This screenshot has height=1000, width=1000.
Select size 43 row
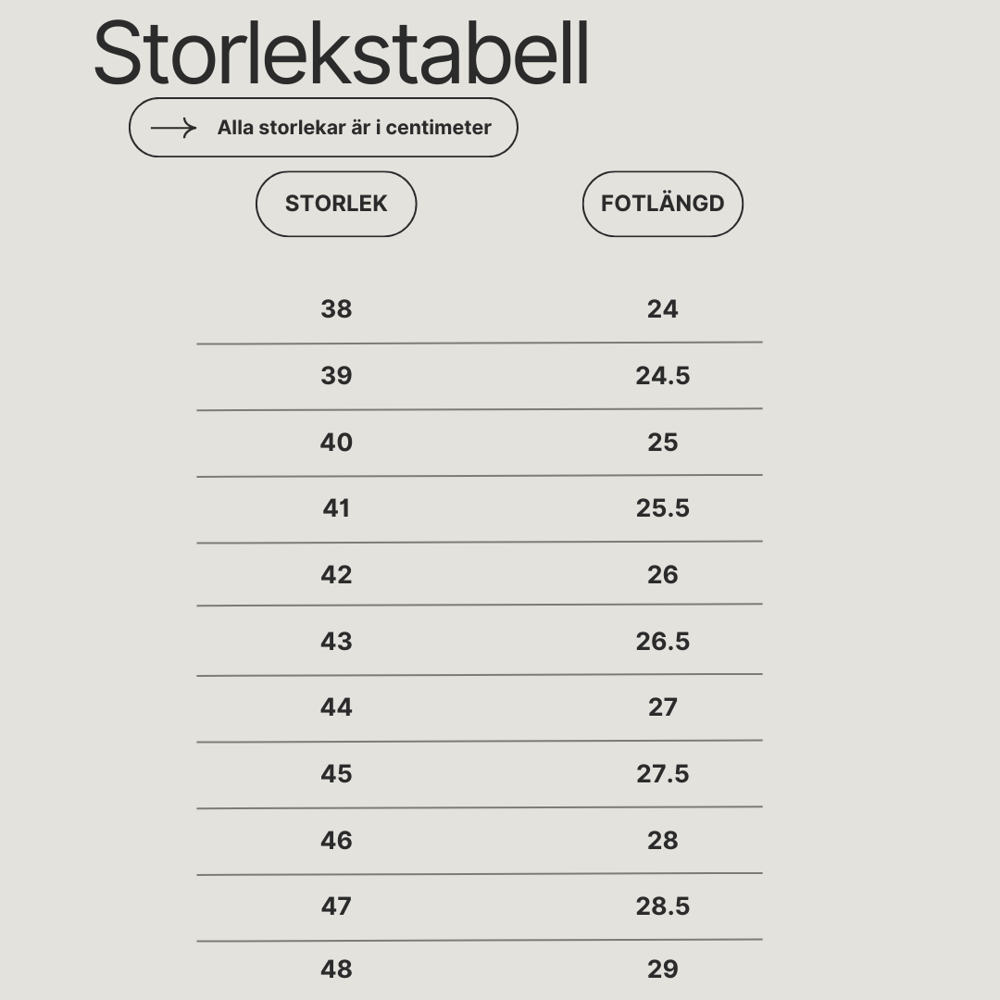336,641
